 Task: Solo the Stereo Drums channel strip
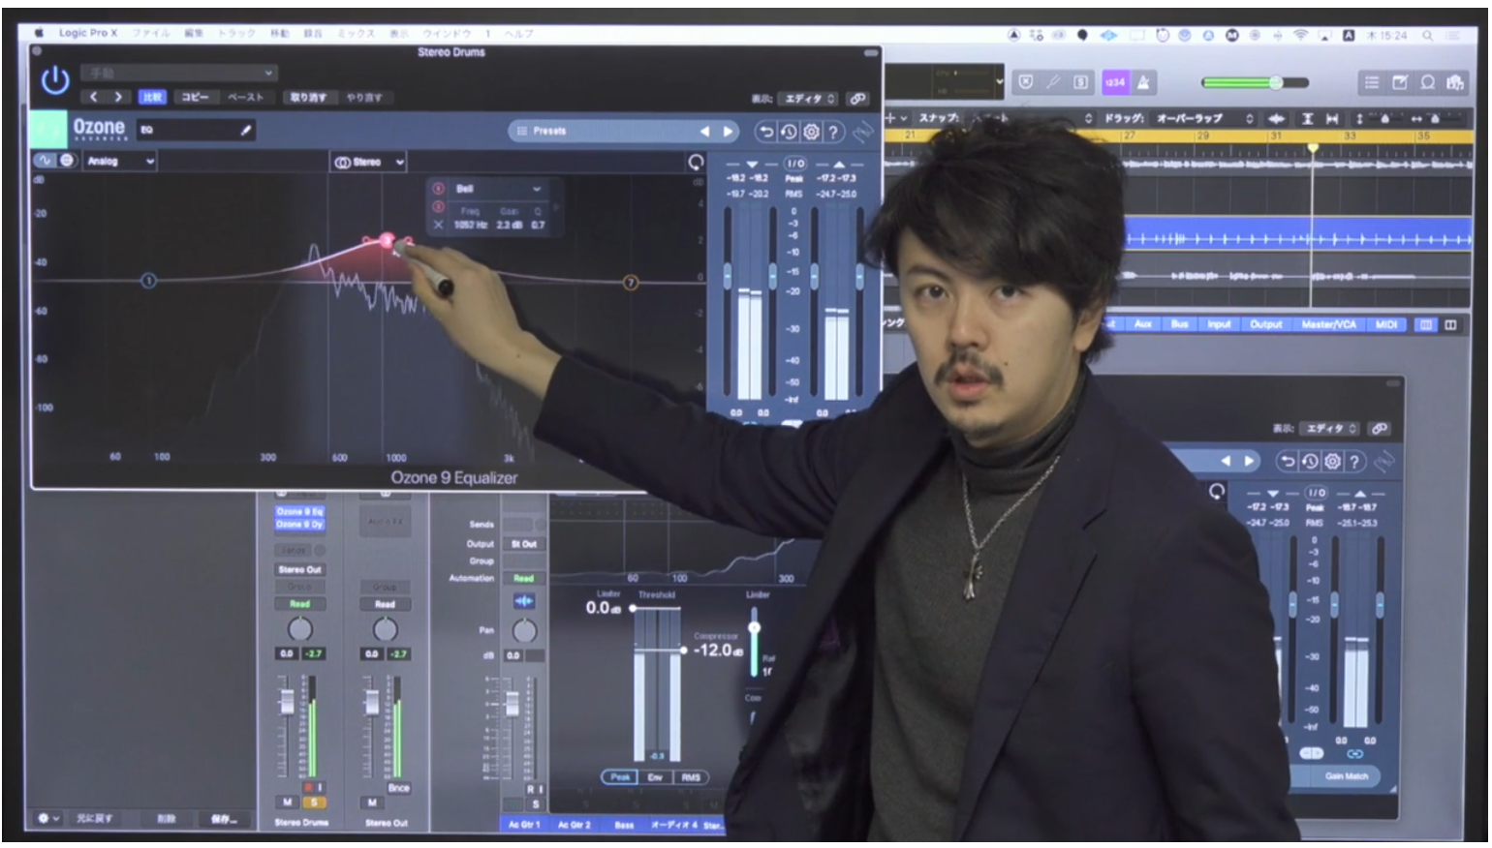coord(314,802)
